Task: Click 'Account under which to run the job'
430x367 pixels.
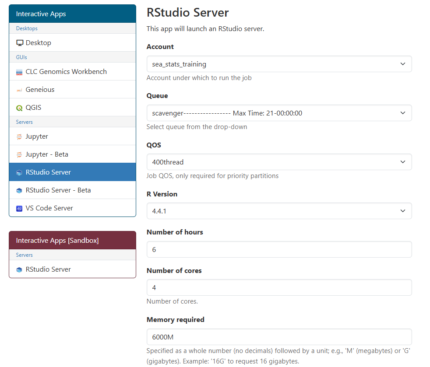Action: (x=199, y=78)
